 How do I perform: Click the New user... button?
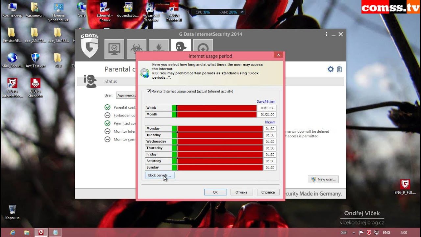click(323, 179)
